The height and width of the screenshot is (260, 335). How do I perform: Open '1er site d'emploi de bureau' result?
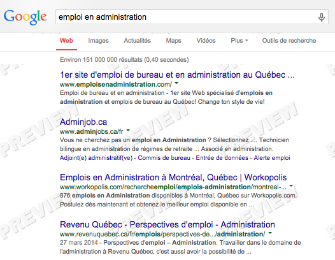click(x=177, y=75)
